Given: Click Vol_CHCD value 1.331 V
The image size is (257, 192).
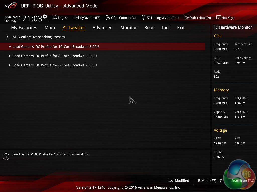Looking at the screenshot, I should 240,117.
